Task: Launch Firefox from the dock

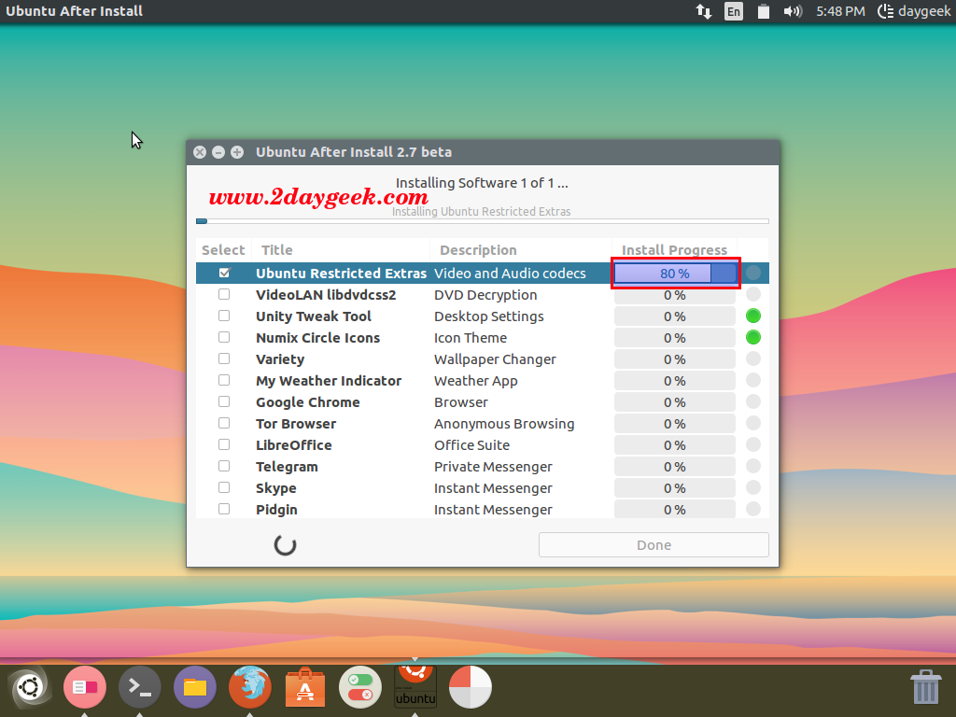Action: pyautogui.click(x=250, y=687)
